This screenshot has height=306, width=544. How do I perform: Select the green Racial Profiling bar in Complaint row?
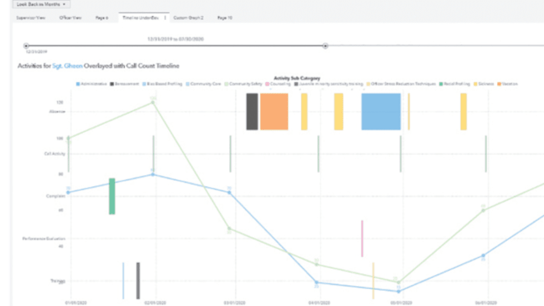point(112,196)
